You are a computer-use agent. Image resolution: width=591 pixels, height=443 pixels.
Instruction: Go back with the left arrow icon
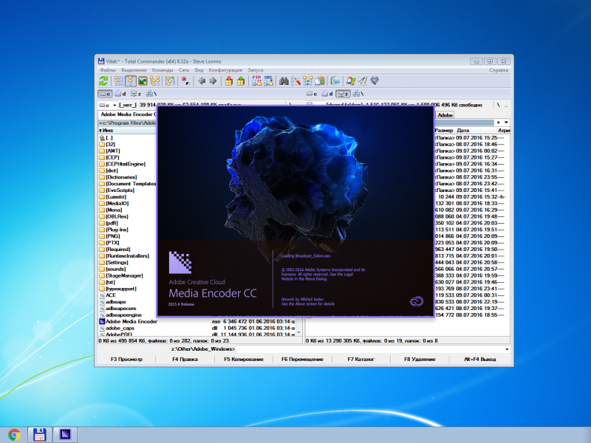click(202, 80)
